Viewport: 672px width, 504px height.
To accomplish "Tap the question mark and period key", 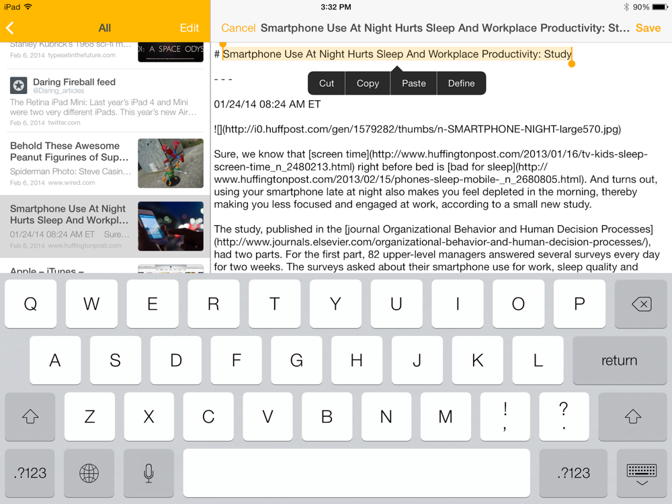I will point(564,417).
